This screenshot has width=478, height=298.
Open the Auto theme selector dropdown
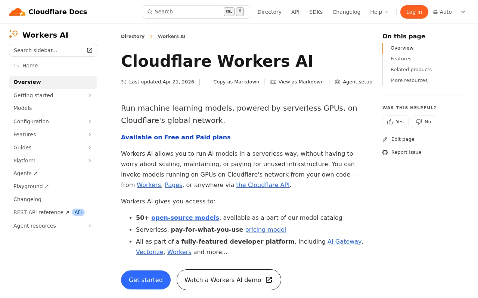point(450,12)
